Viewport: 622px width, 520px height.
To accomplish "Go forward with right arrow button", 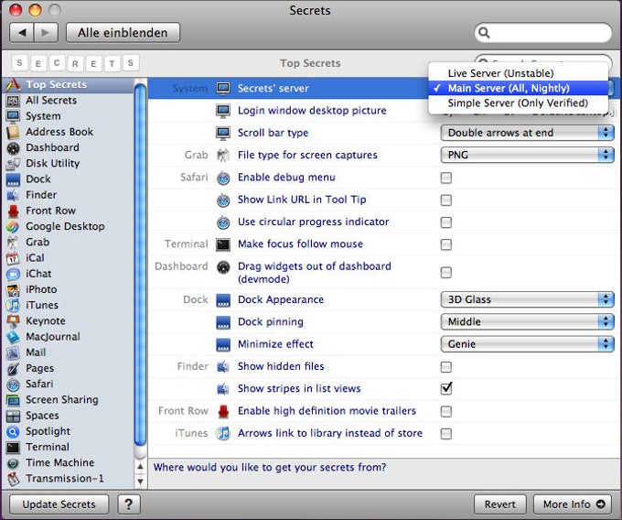I will click(x=46, y=33).
